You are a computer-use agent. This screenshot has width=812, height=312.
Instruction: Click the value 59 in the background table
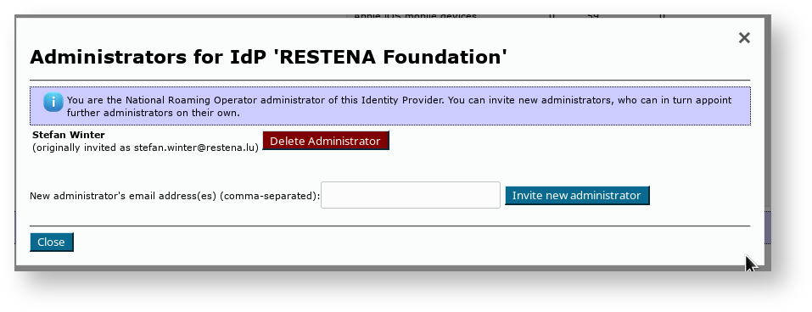[x=593, y=16]
